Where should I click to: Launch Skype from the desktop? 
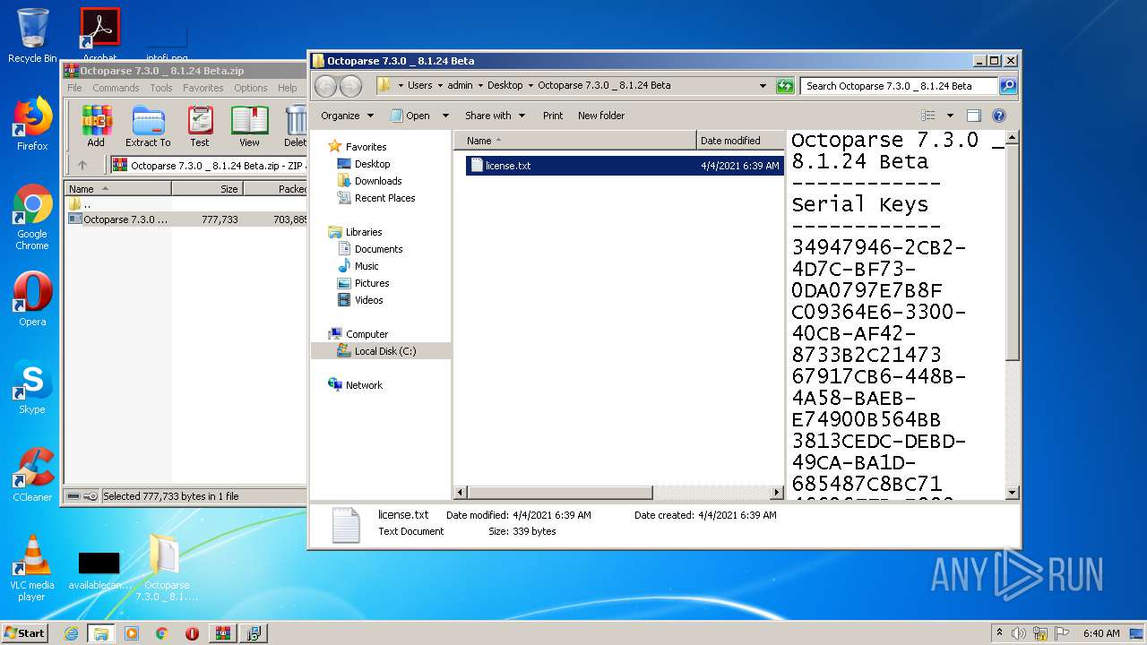tap(32, 387)
